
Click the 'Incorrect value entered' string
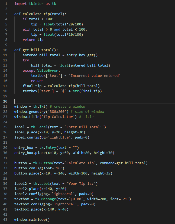point(95,76)
